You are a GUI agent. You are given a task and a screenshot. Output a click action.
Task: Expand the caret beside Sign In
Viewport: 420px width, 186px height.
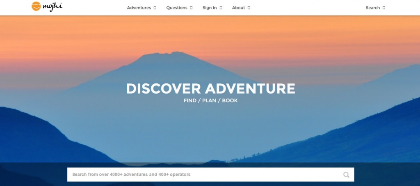[221, 8]
